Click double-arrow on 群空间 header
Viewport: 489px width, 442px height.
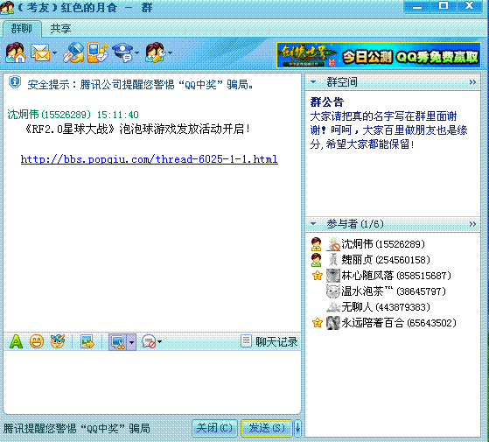[472, 82]
